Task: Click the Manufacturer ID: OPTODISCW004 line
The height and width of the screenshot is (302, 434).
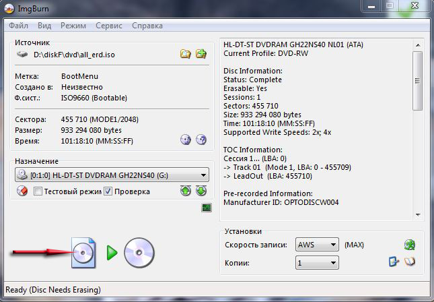Action: (x=281, y=202)
